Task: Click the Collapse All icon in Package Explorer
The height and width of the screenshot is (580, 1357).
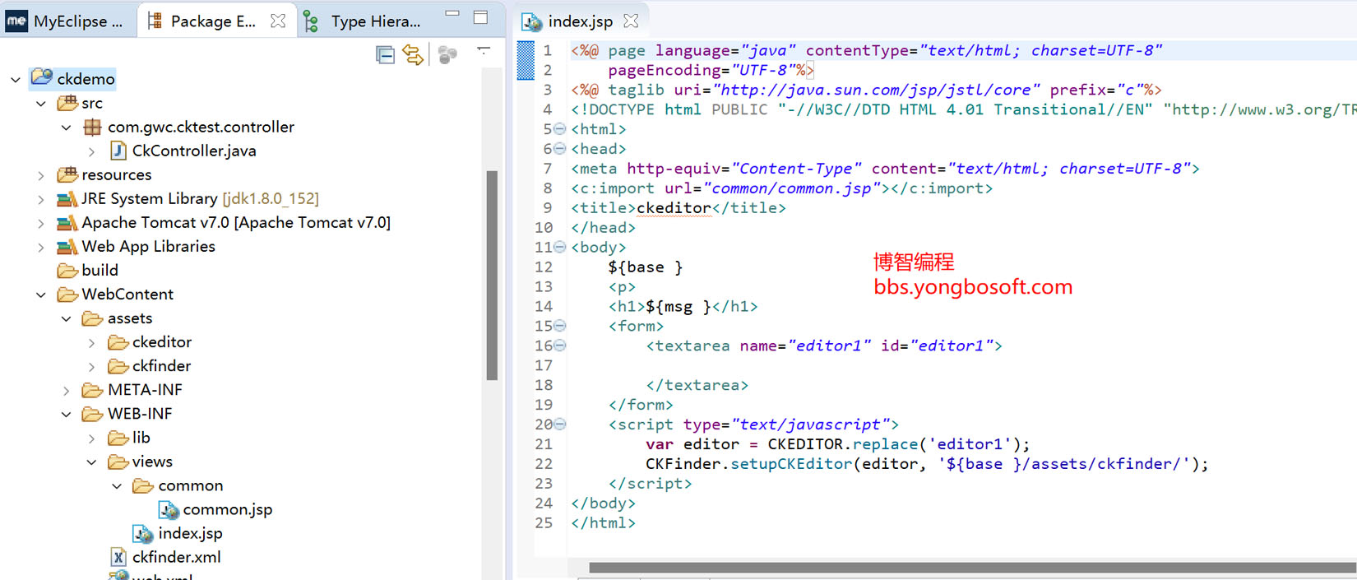Action: click(x=385, y=55)
